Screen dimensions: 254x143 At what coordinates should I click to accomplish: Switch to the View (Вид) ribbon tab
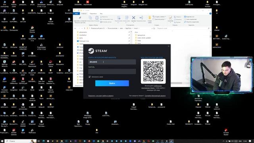point(101,14)
